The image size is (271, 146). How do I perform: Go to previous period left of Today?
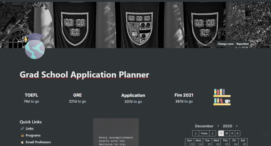(x=196, y=133)
